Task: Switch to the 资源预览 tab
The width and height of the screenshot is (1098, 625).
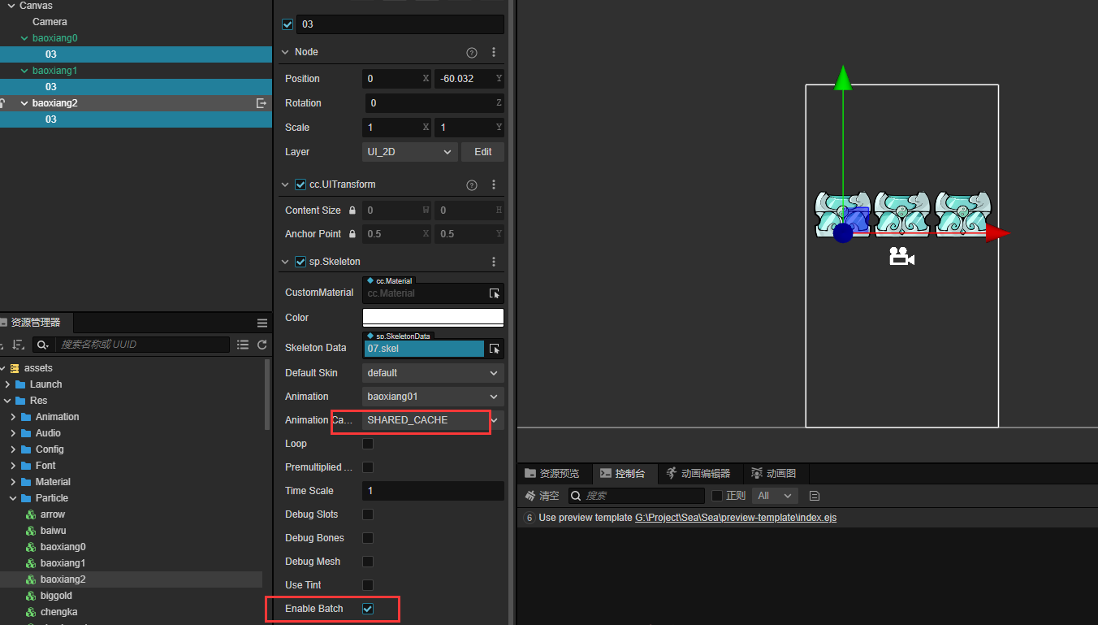Action: (553, 473)
